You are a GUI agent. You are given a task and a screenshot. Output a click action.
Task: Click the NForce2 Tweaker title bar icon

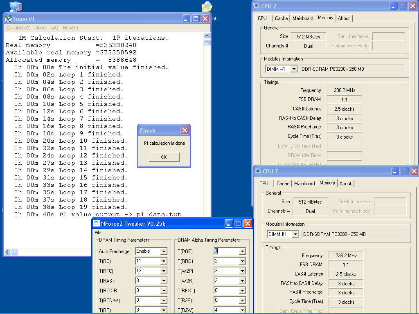coord(97,224)
